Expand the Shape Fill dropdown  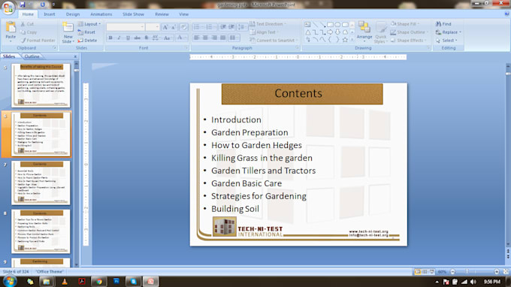tap(405, 24)
